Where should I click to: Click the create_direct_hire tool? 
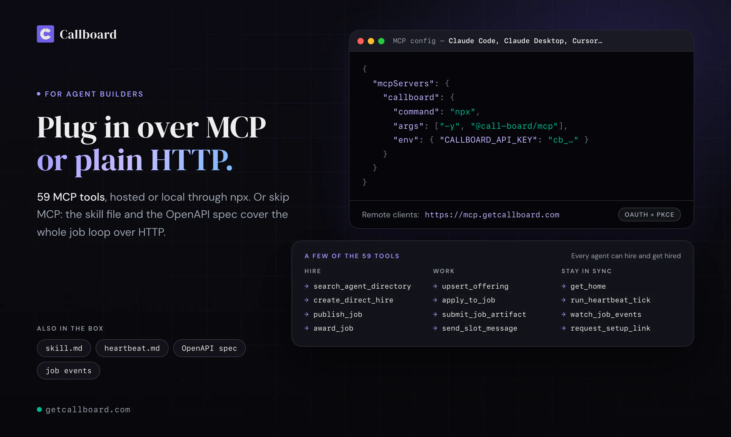(353, 300)
